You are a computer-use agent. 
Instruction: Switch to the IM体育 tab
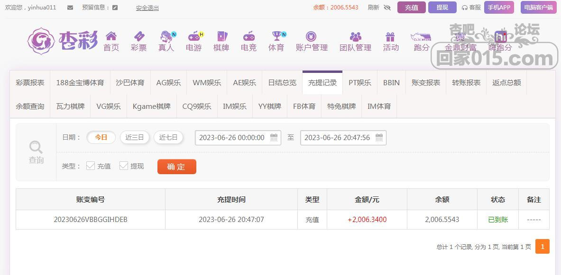point(379,106)
